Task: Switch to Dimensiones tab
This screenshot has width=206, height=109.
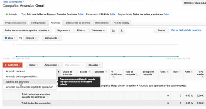Action: pyautogui.click(x=102, y=23)
